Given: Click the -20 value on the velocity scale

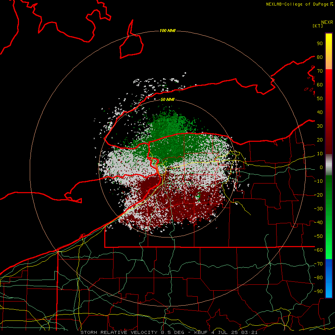Looking at the screenshot, I should (x=318, y=195).
